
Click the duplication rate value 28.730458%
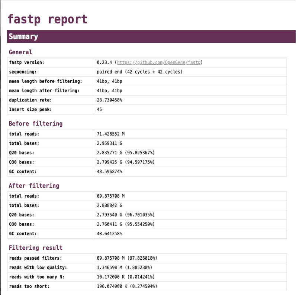109,100
